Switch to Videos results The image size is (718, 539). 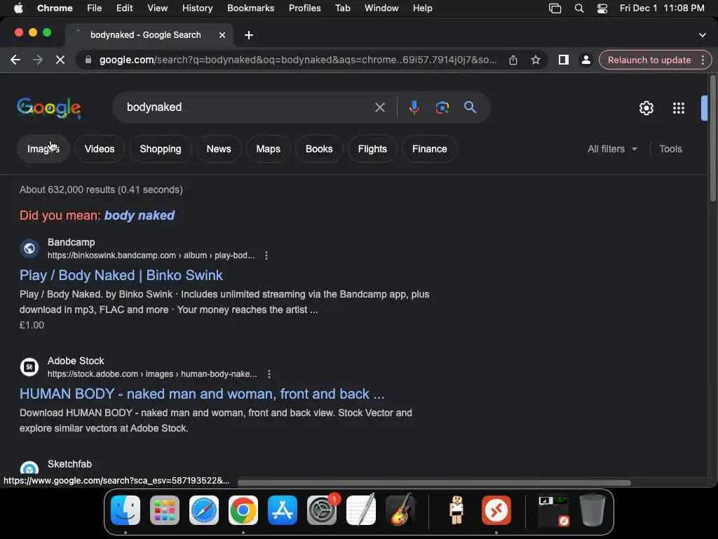click(100, 149)
